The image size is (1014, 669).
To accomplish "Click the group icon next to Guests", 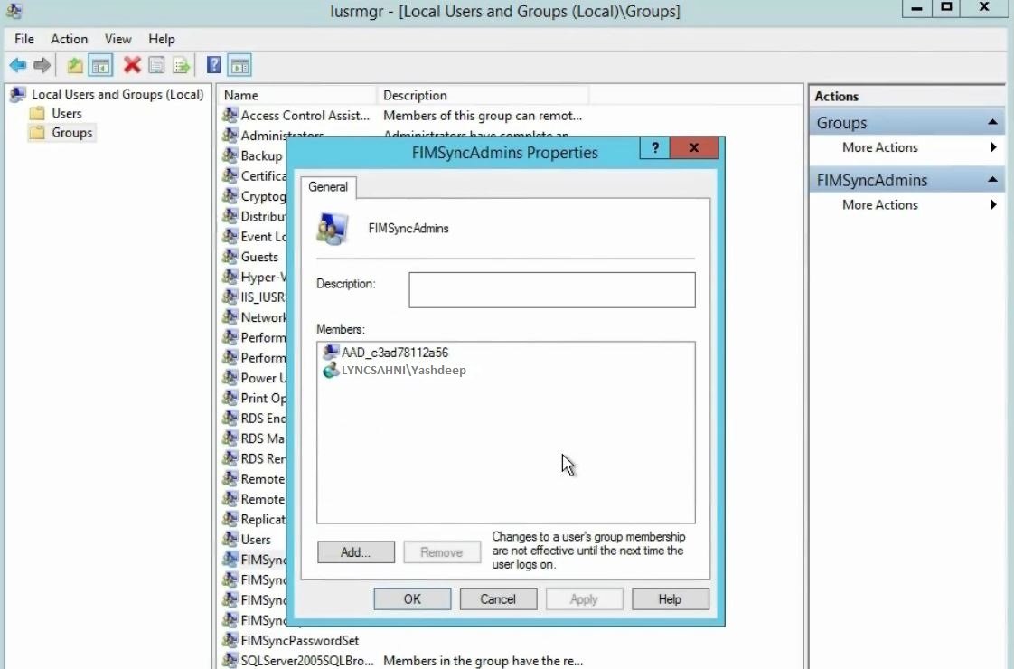I will click(x=230, y=256).
